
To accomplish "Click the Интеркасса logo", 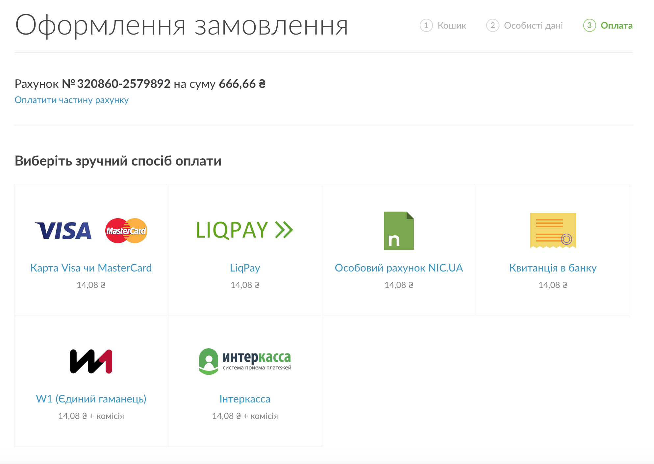I will (x=245, y=361).
